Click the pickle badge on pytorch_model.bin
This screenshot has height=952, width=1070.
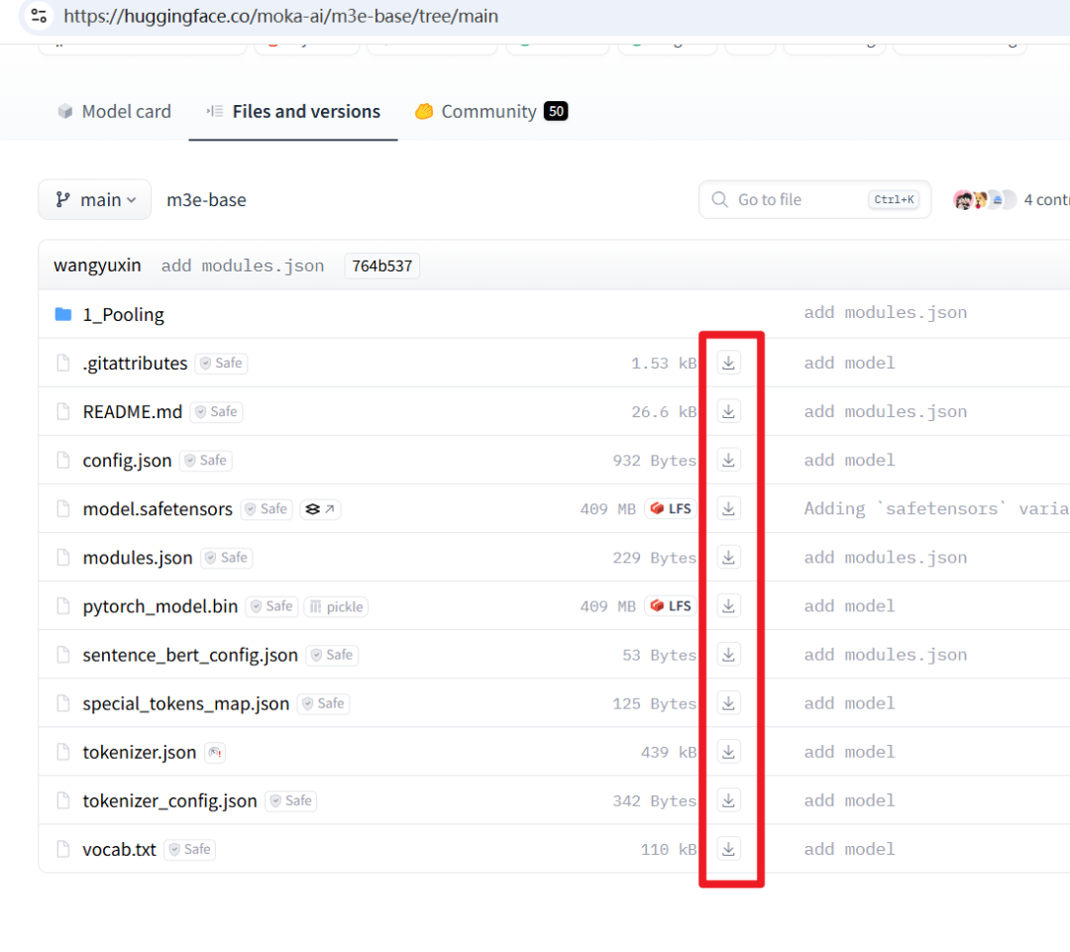pos(336,606)
